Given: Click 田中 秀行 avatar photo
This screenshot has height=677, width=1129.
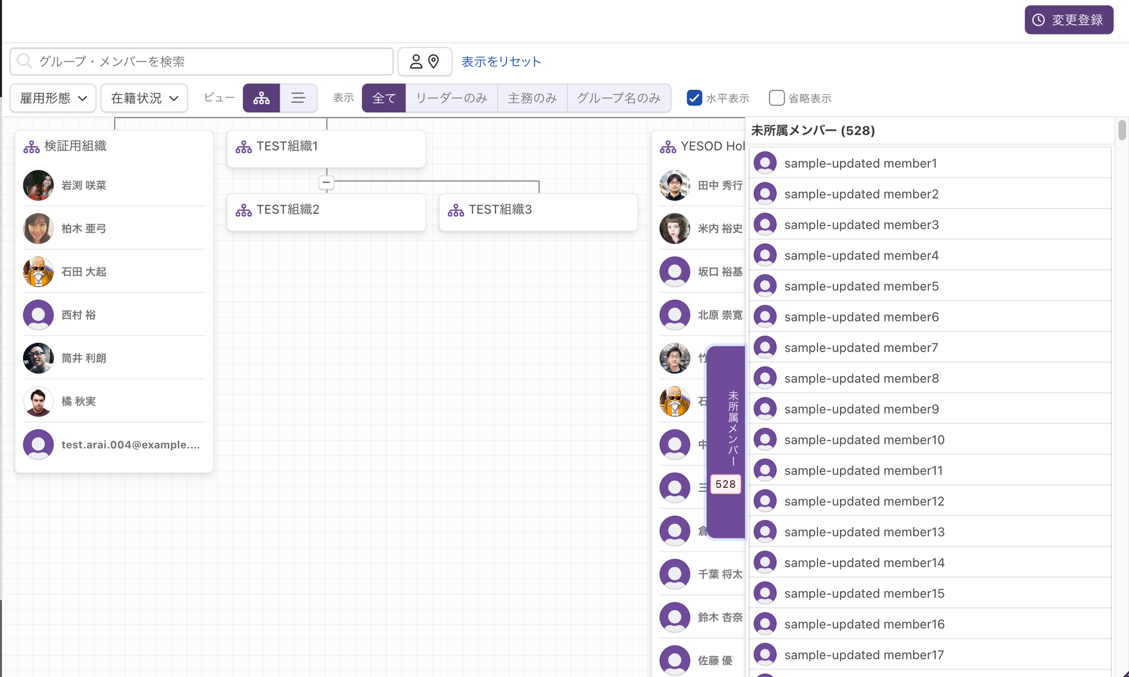Looking at the screenshot, I should [675, 185].
